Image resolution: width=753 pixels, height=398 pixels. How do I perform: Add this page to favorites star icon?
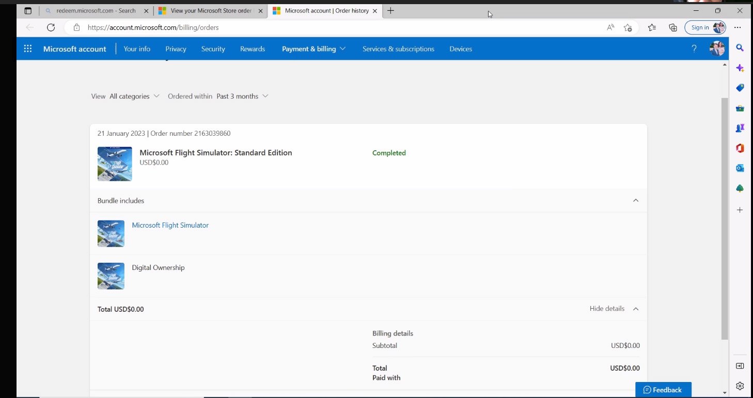[627, 27]
